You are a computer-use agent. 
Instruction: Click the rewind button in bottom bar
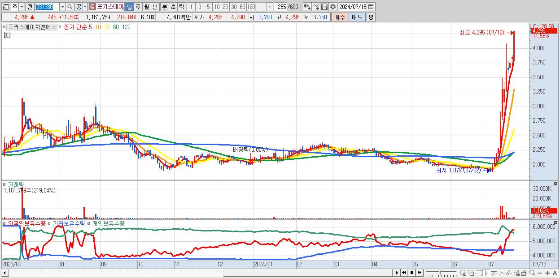click(404, 273)
